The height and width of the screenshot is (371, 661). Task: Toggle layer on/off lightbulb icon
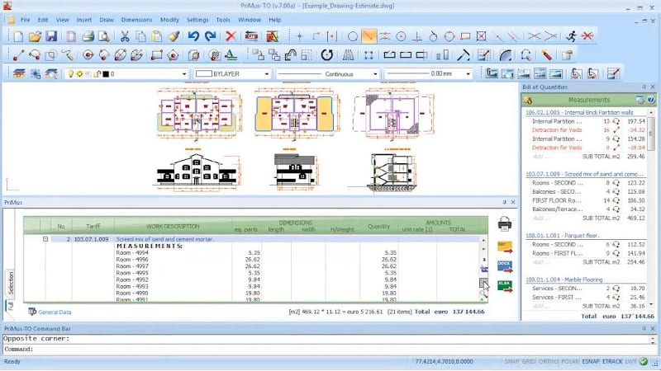(70, 73)
